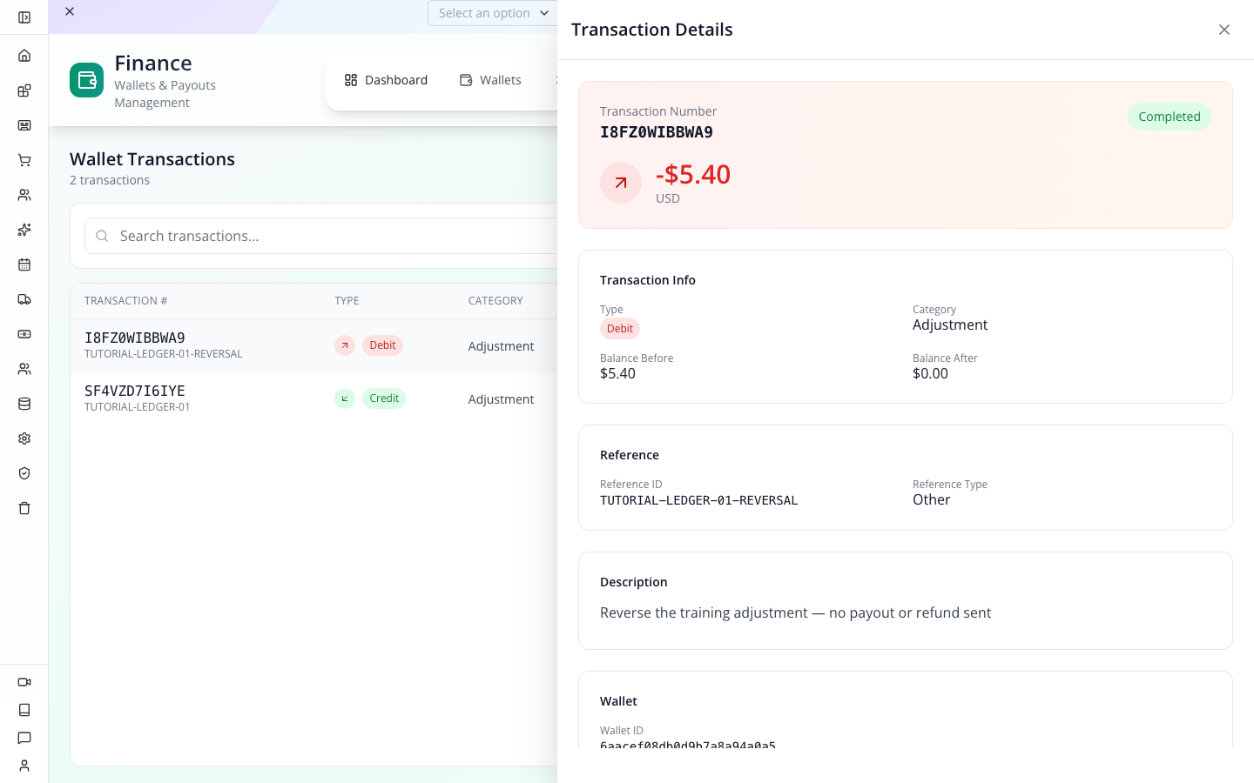Click the Balance After value $0.00

930,373
